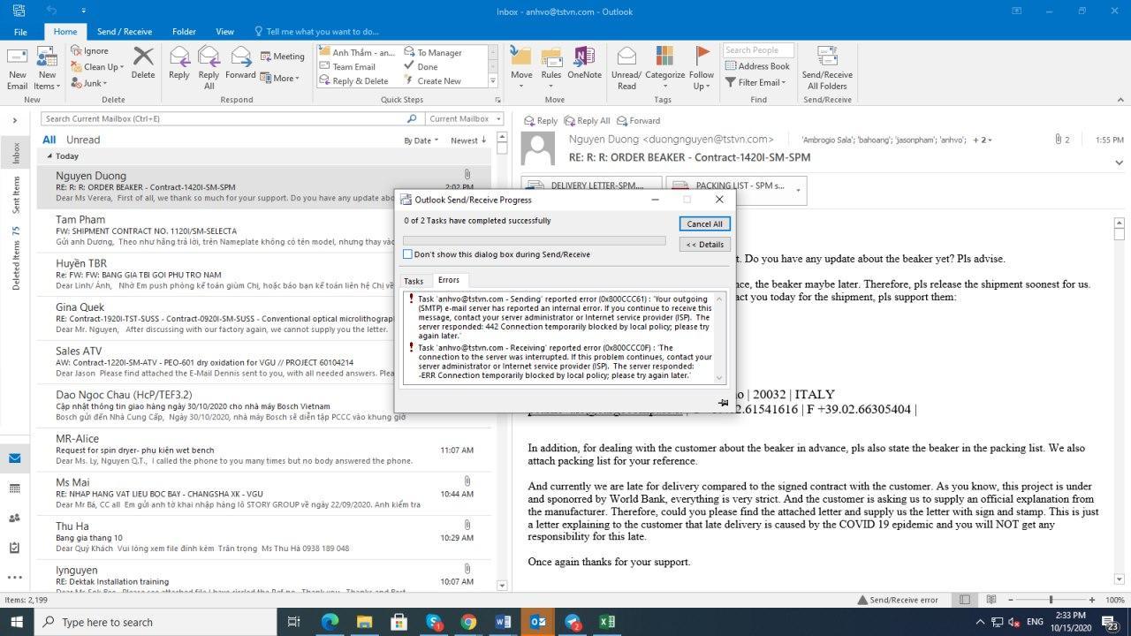The height and width of the screenshot is (636, 1131).
Task: Select the MR-Alice email
Action: click(x=264, y=449)
